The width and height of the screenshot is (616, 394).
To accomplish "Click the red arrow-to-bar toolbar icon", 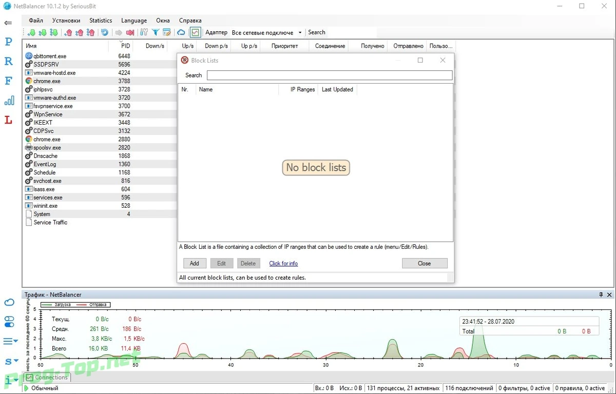I will tap(130, 33).
